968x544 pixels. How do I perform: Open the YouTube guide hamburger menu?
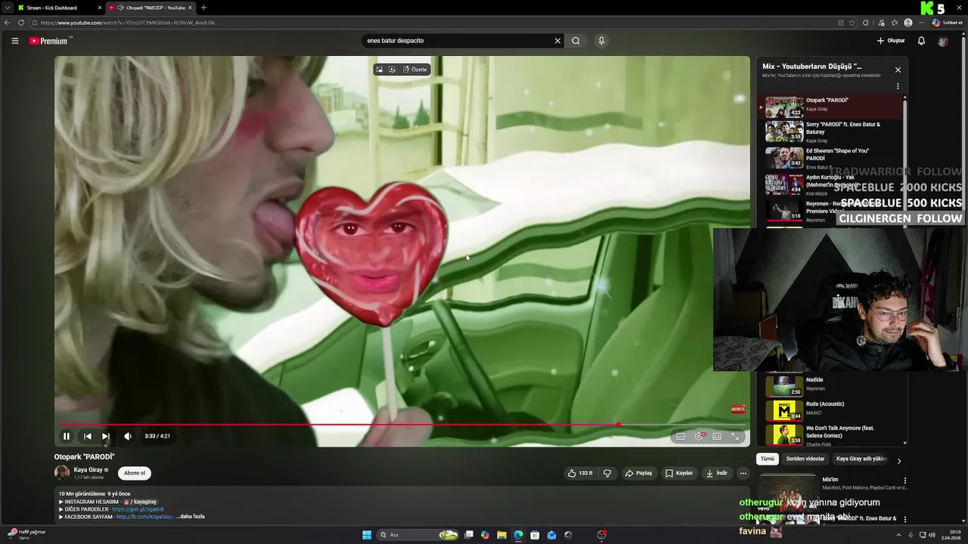14,41
